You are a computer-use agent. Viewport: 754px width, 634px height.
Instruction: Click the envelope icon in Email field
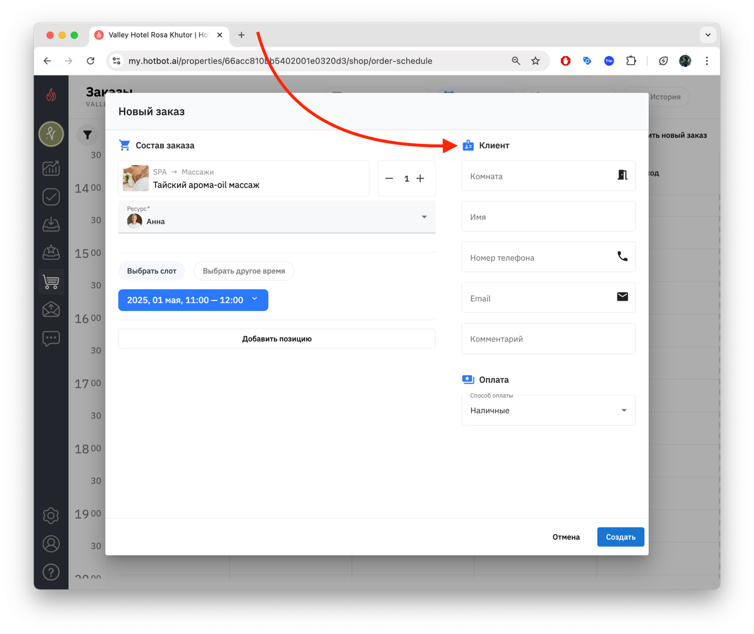click(x=622, y=297)
